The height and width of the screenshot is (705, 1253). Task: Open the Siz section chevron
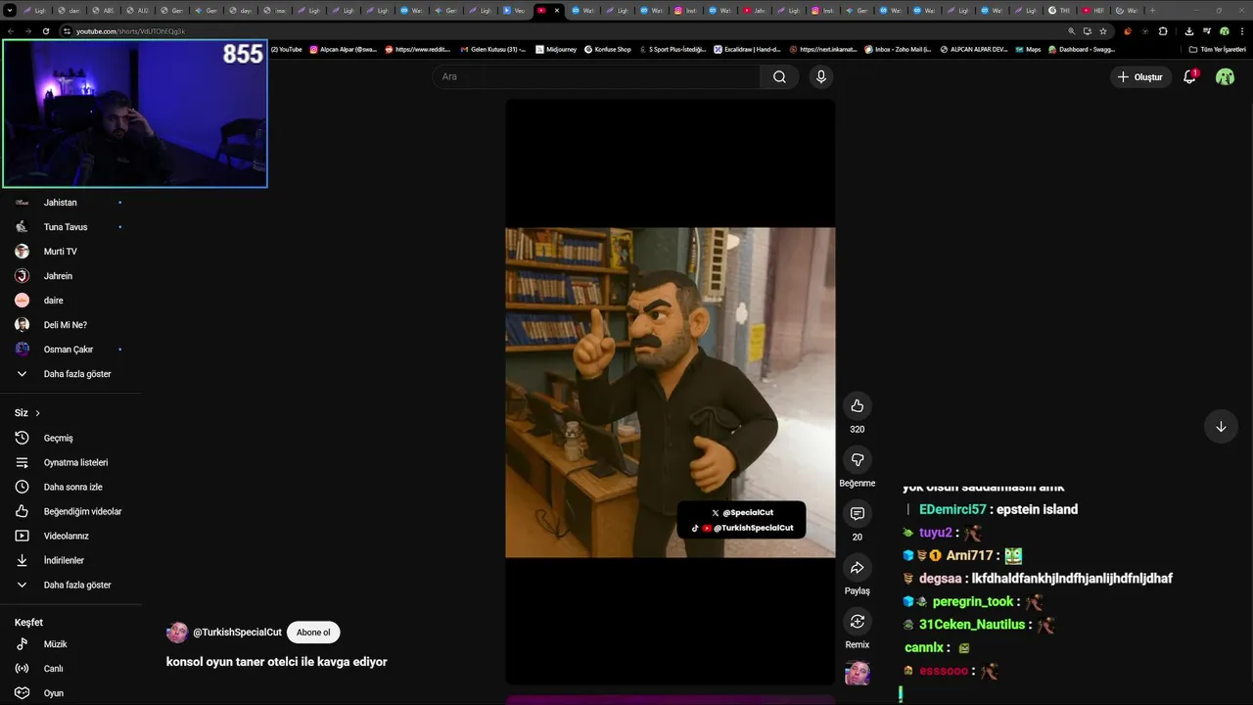point(37,413)
